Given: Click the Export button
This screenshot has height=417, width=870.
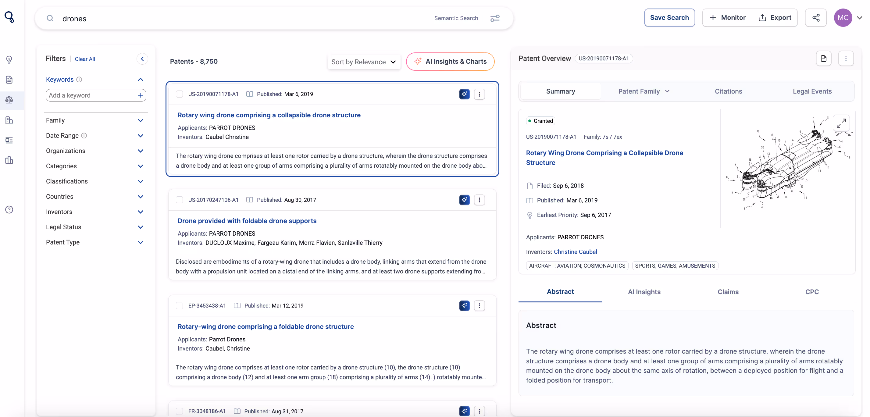Looking at the screenshot, I should (x=775, y=18).
